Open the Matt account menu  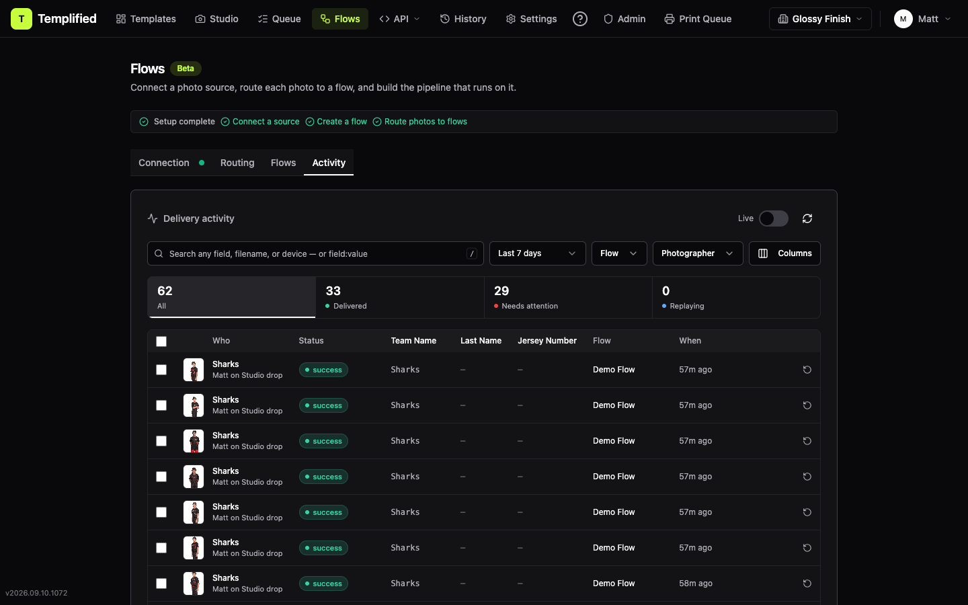[923, 19]
